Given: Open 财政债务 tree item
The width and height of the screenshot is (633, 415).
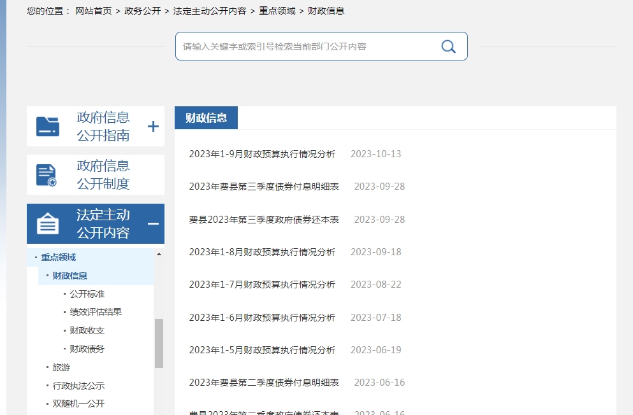Looking at the screenshot, I should click(x=87, y=349).
